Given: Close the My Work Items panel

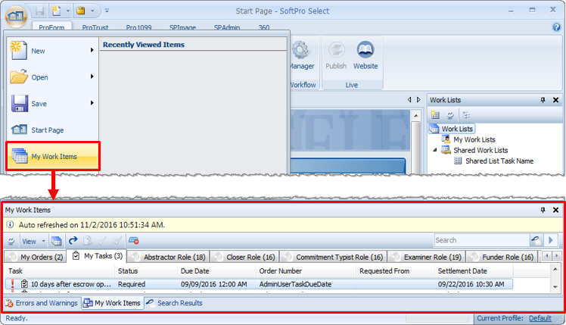Looking at the screenshot, I should coord(556,210).
